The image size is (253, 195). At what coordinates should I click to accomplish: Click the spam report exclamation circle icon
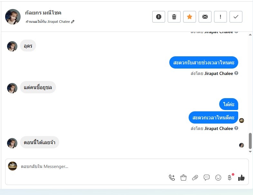(x=159, y=17)
